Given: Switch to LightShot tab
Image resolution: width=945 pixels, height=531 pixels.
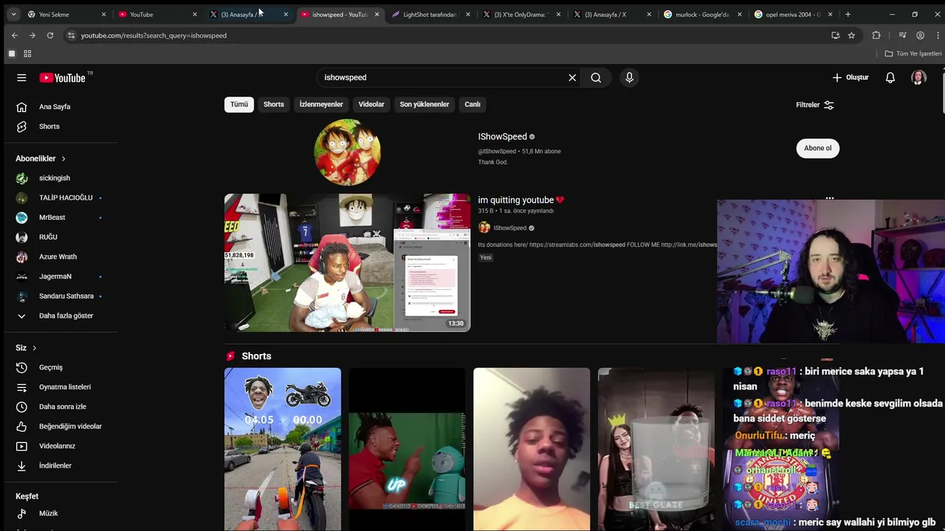Looking at the screenshot, I should (x=430, y=14).
